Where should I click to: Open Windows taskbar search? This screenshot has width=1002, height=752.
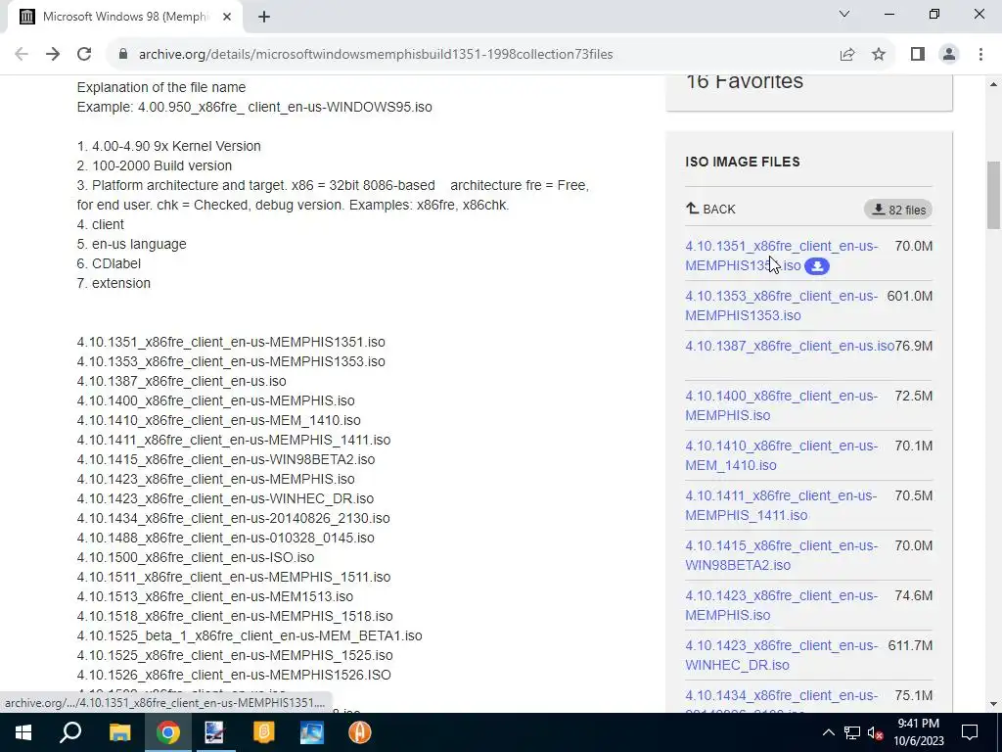point(70,732)
